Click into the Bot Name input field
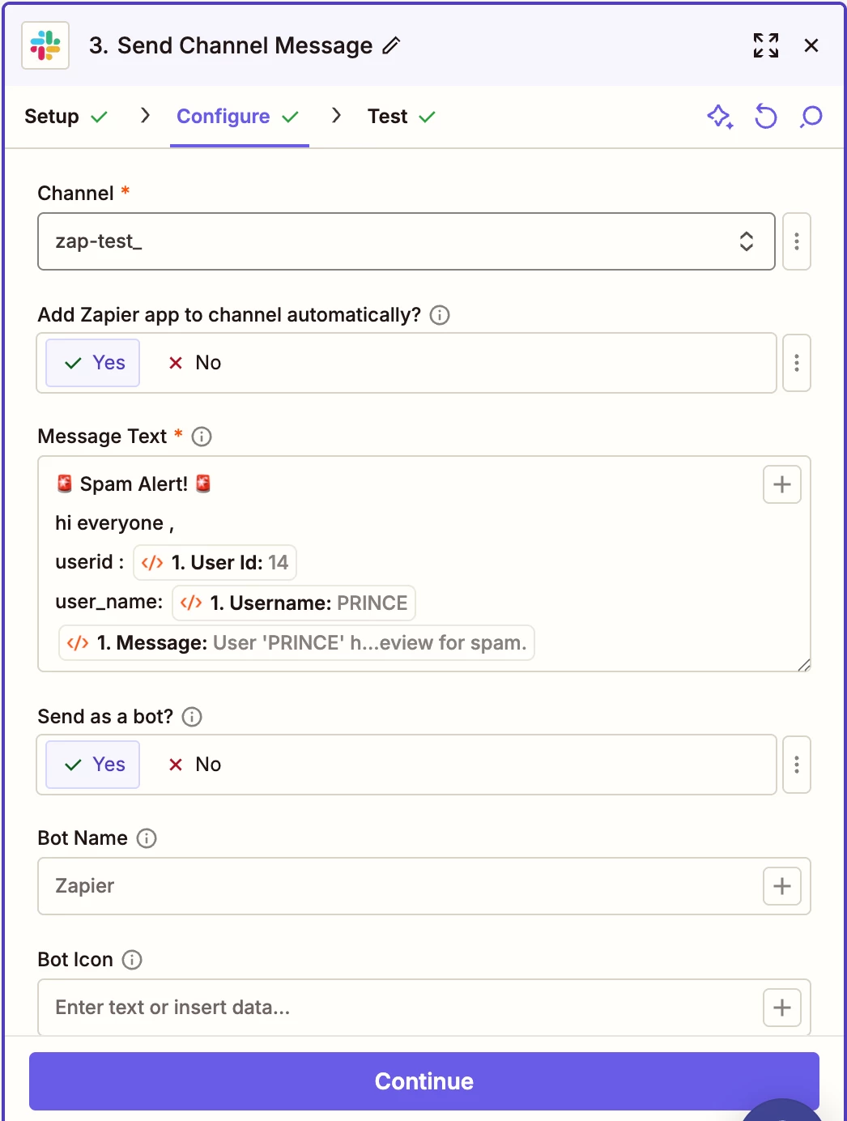The width and height of the screenshot is (847, 1121). (x=397, y=886)
